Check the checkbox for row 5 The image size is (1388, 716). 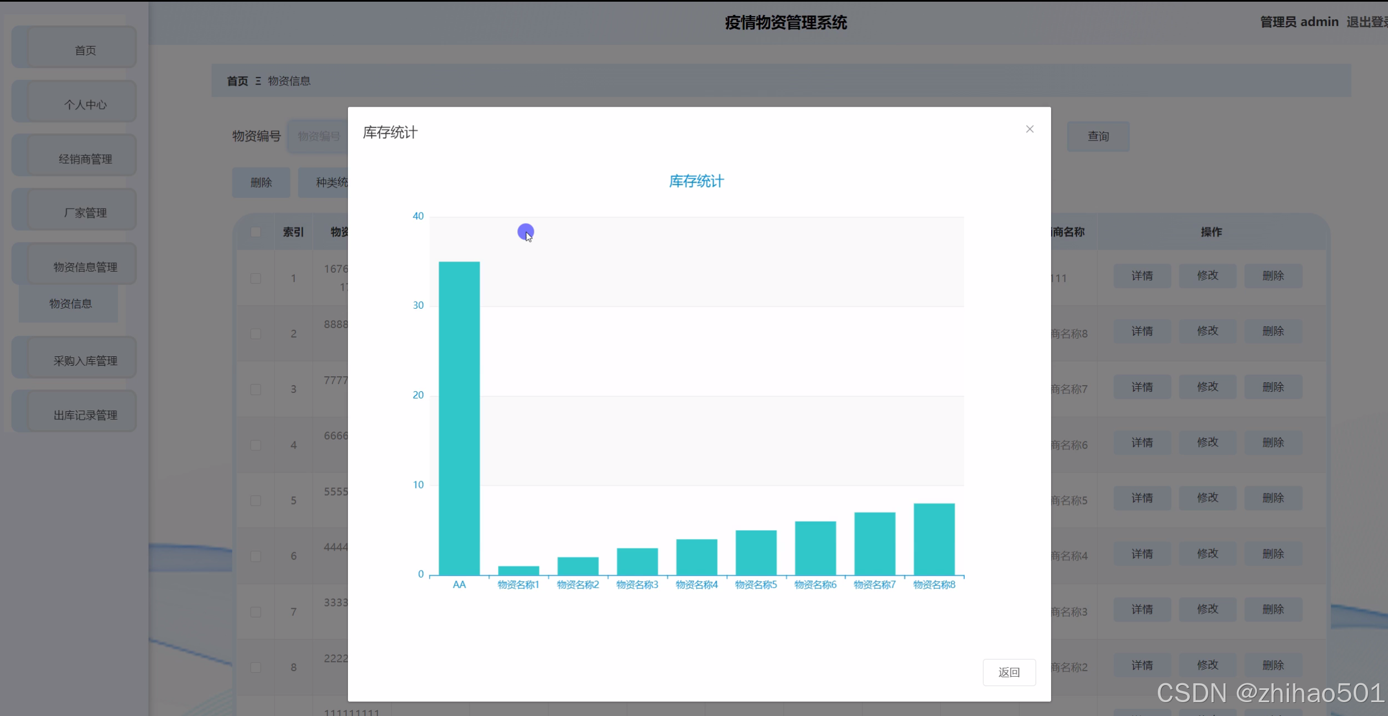coord(256,500)
